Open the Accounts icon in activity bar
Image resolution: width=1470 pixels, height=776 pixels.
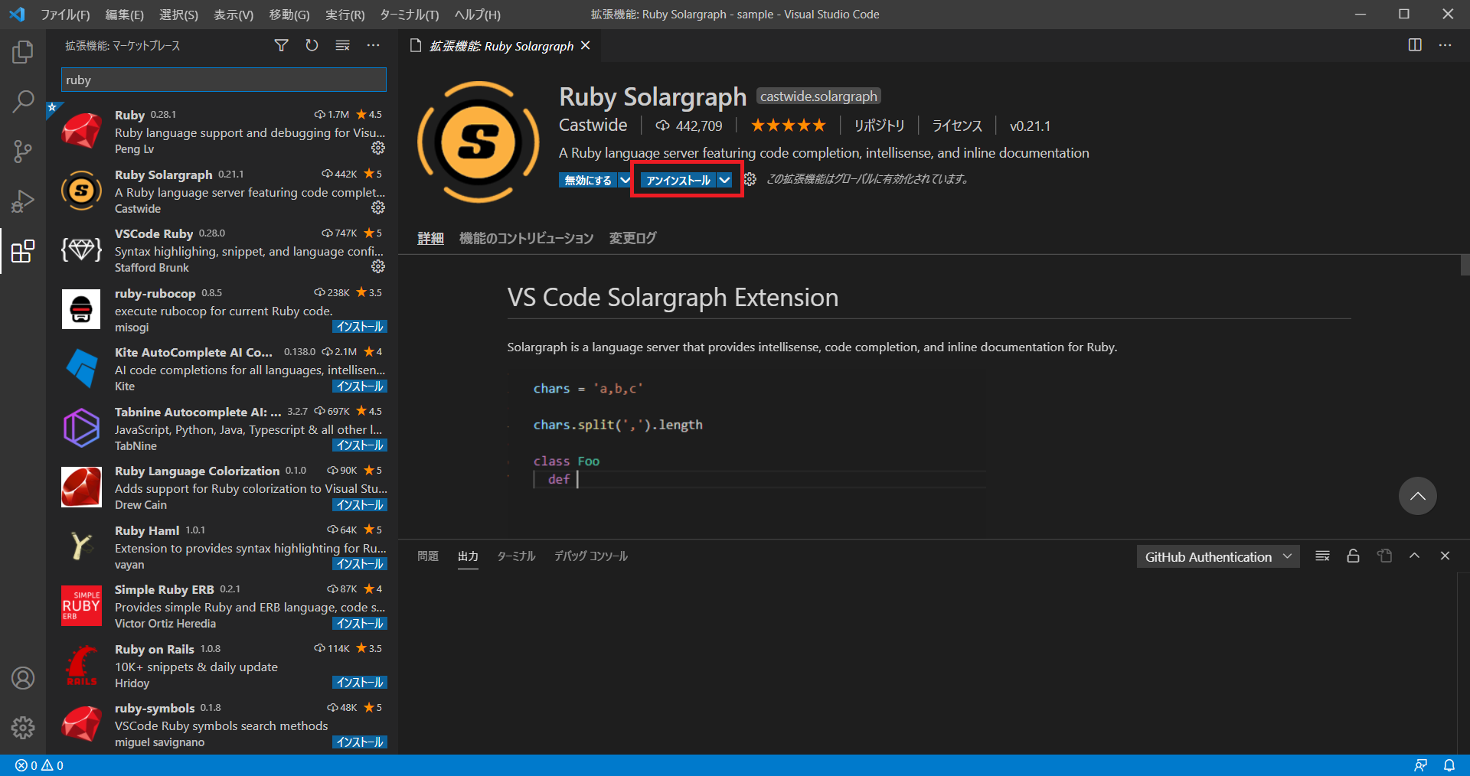pyautogui.click(x=23, y=678)
